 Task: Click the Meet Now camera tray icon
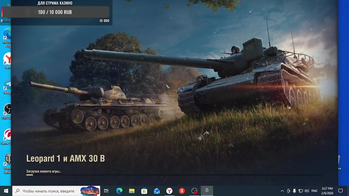pos(288,191)
